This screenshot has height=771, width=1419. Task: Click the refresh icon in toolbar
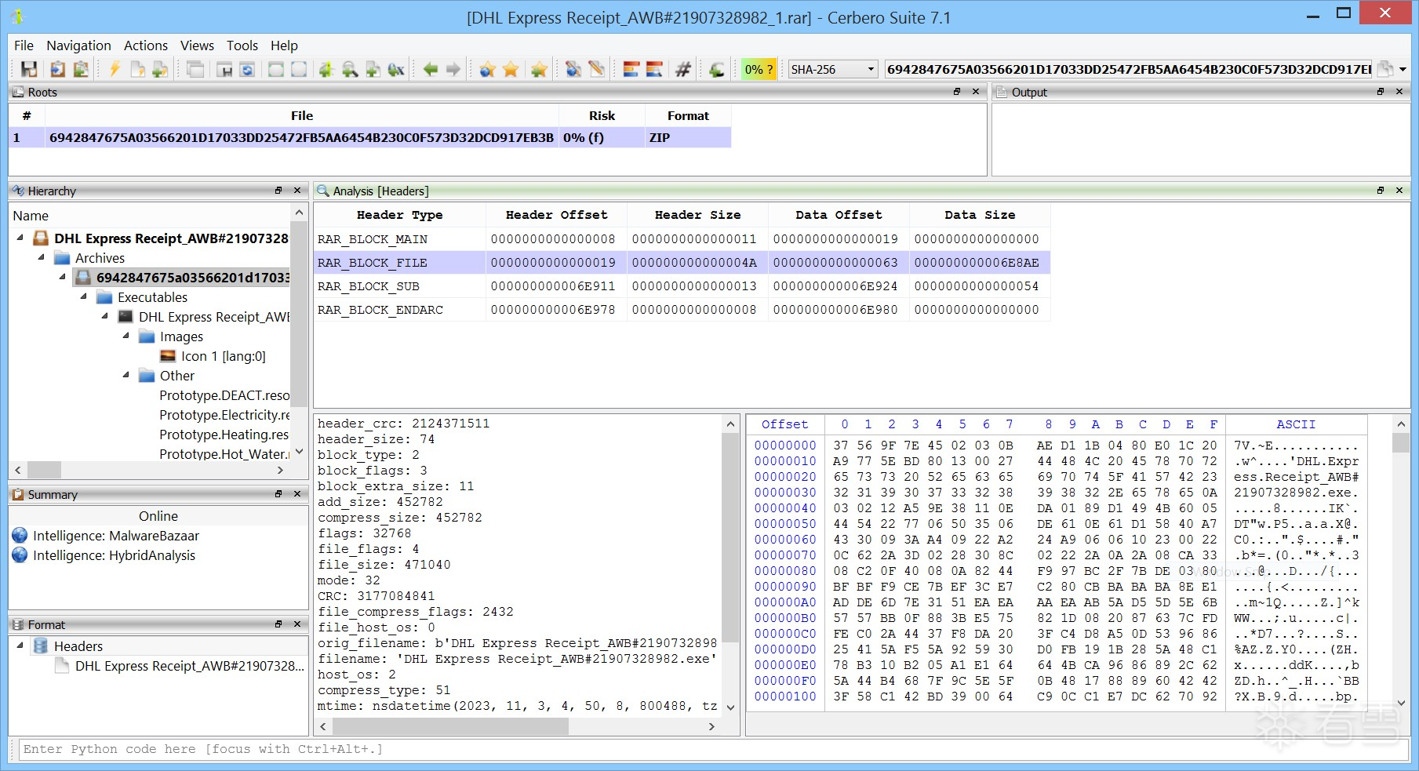click(x=247, y=70)
